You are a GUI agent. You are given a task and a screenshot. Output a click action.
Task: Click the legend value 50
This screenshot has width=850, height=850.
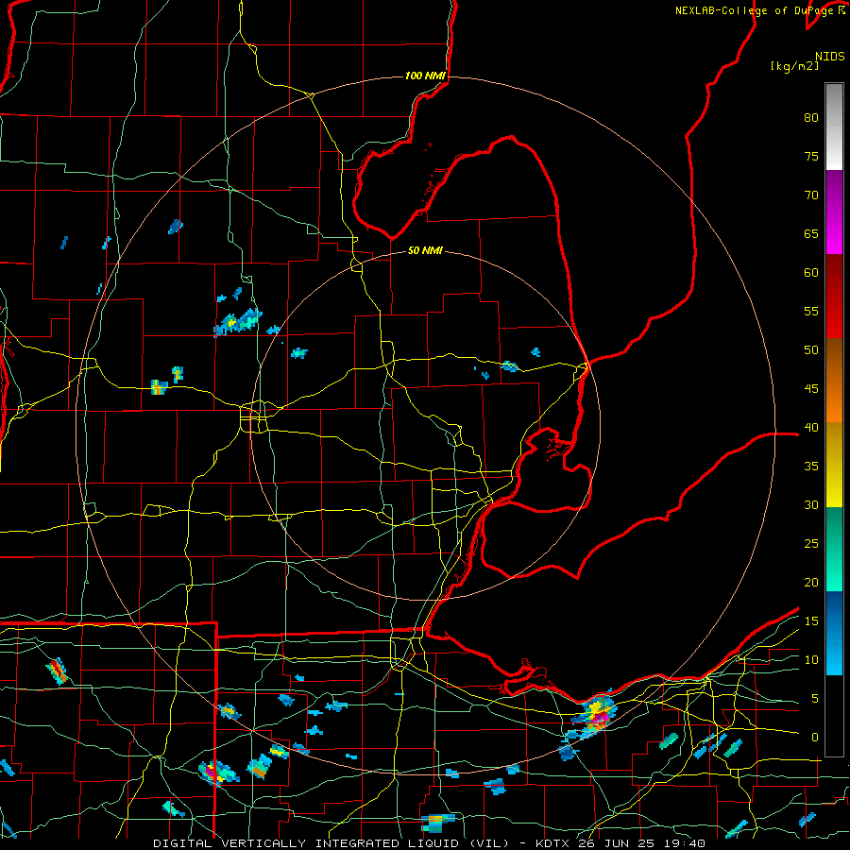pyautogui.click(x=811, y=349)
